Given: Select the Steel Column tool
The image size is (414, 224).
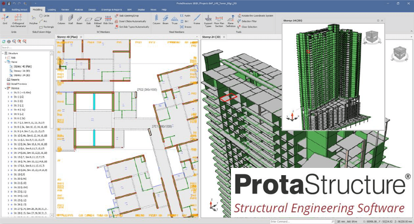Looking at the screenshot, I should click(x=156, y=19).
